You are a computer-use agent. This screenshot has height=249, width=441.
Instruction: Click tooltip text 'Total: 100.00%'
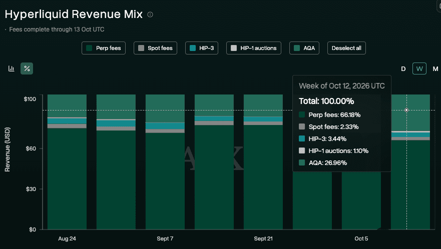pyautogui.click(x=326, y=101)
